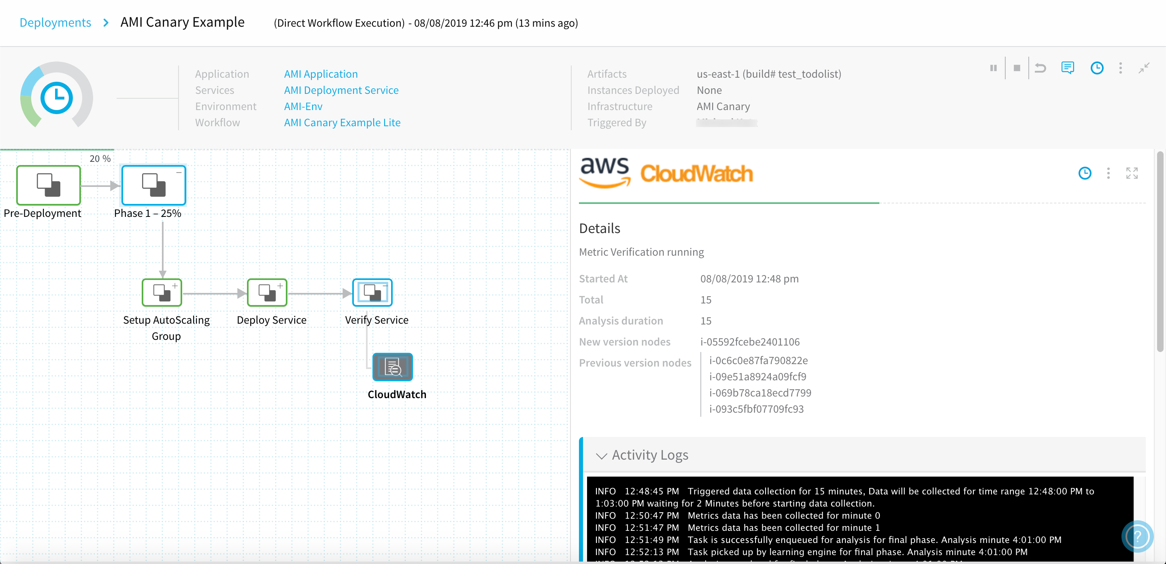The width and height of the screenshot is (1166, 564).
Task: Click 20 % progress label
Action: click(x=100, y=158)
